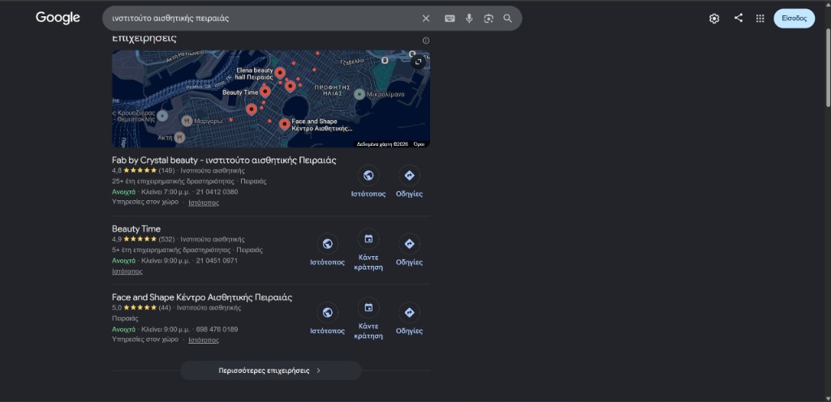Run search with the magnifier icon
This screenshot has height=402, width=831.
pyautogui.click(x=508, y=19)
